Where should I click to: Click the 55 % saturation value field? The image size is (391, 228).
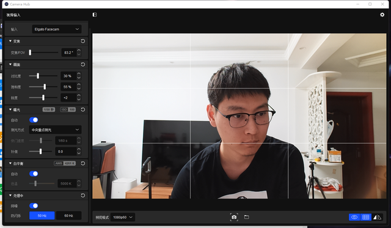pyautogui.click(x=68, y=87)
